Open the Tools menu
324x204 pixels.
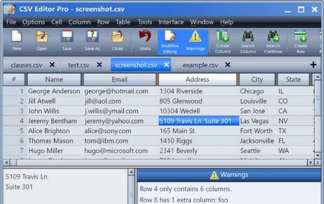click(x=145, y=22)
